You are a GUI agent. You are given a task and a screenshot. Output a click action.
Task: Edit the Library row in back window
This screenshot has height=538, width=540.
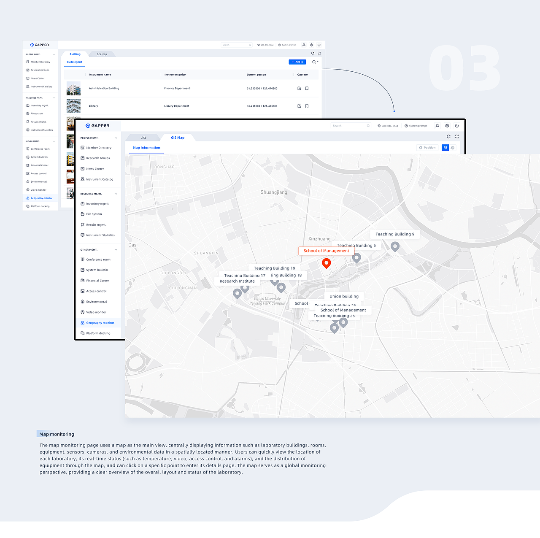coord(299,106)
